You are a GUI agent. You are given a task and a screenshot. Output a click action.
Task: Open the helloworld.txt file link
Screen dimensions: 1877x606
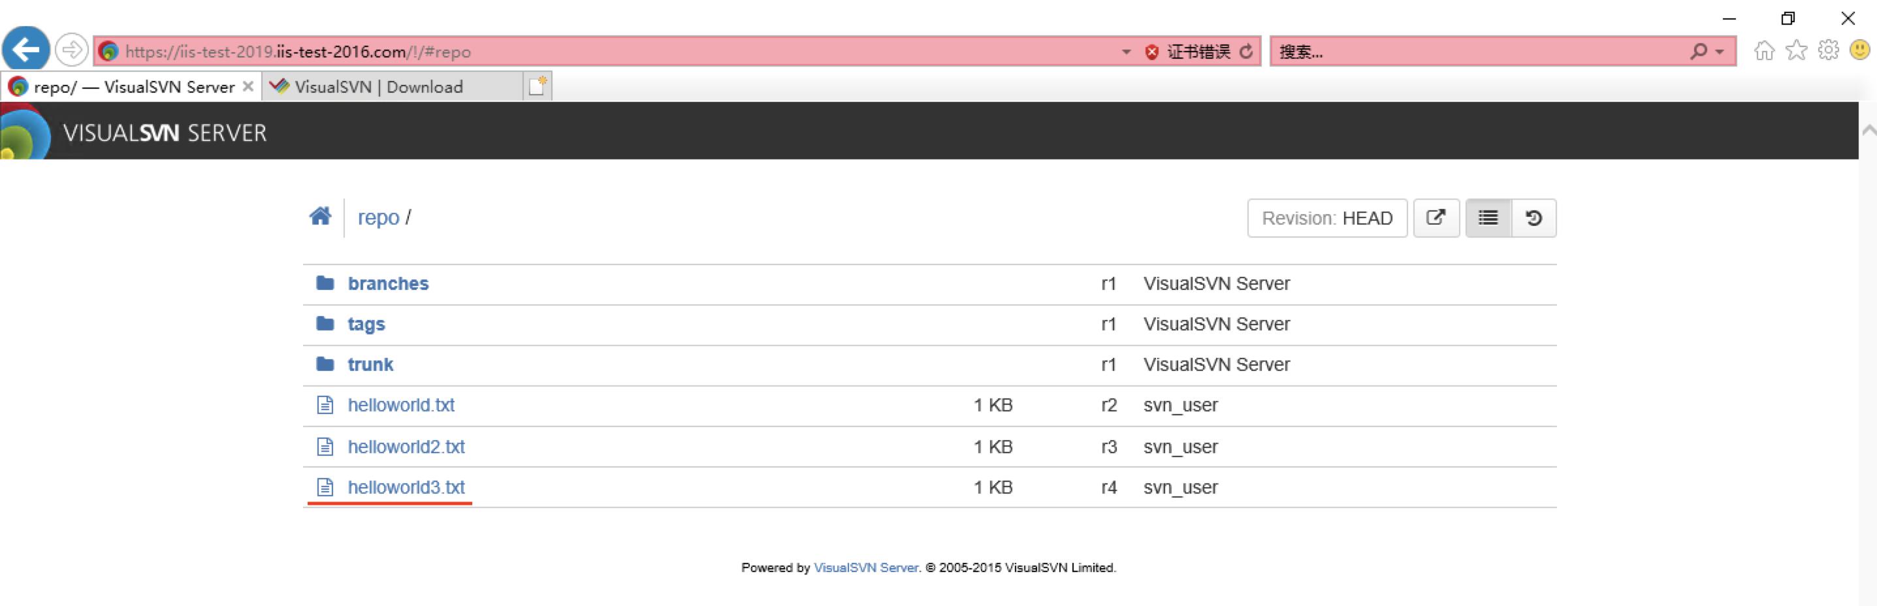[x=401, y=405]
